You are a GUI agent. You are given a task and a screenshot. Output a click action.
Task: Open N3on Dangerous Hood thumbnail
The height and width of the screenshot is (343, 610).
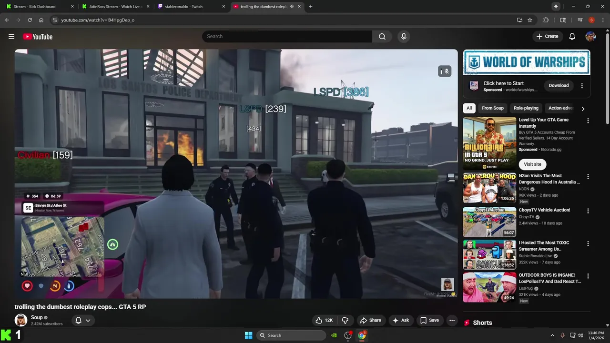tap(489, 188)
